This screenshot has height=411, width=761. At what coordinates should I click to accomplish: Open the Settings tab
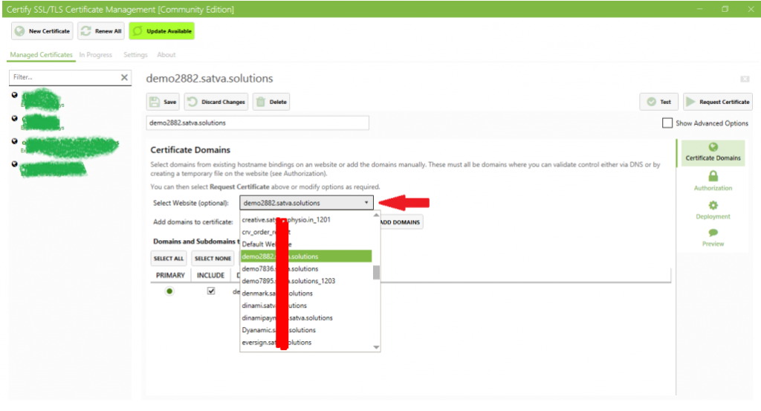pos(135,55)
